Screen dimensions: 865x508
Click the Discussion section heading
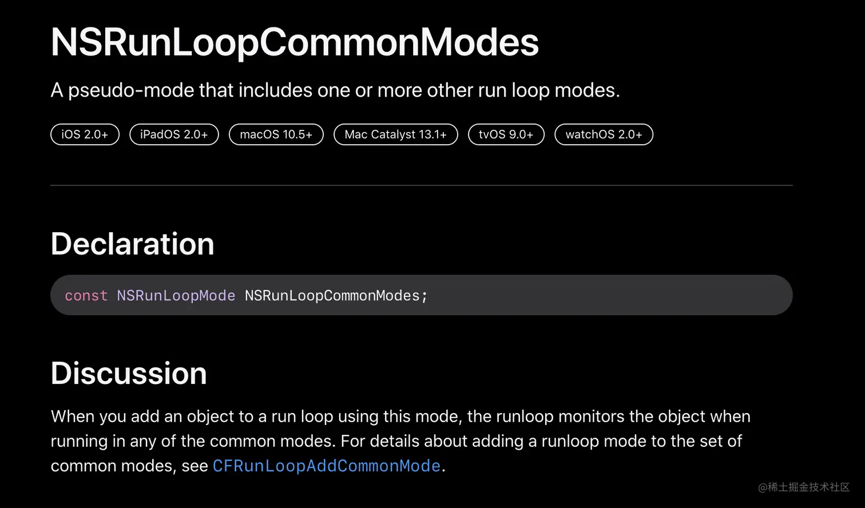pos(129,374)
